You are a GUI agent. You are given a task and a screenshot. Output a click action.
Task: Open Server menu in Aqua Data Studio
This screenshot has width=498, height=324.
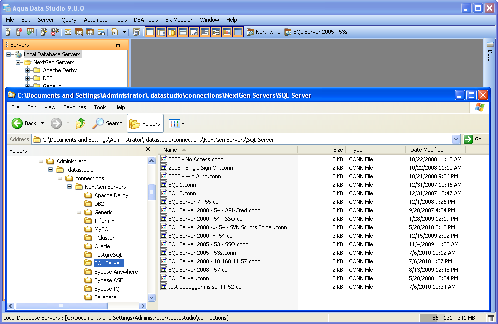[x=46, y=20]
